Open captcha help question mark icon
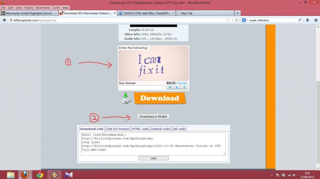This screenshot has width=320, height=179. point(184,88)
